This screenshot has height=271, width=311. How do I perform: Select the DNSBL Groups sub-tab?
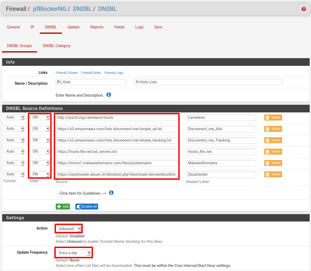pyautogui.click(x=19, y=46)
